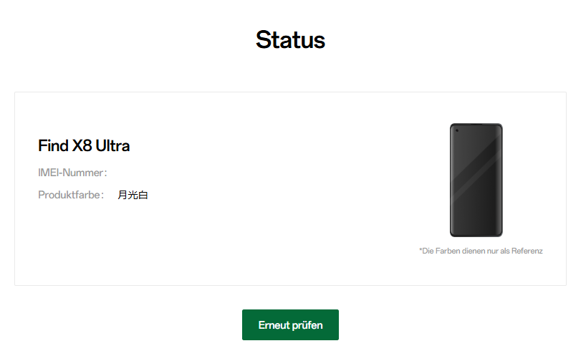Click the Erneut prüfen button
The width and height of the screenshot is (586, 356).
coord(290,325)
